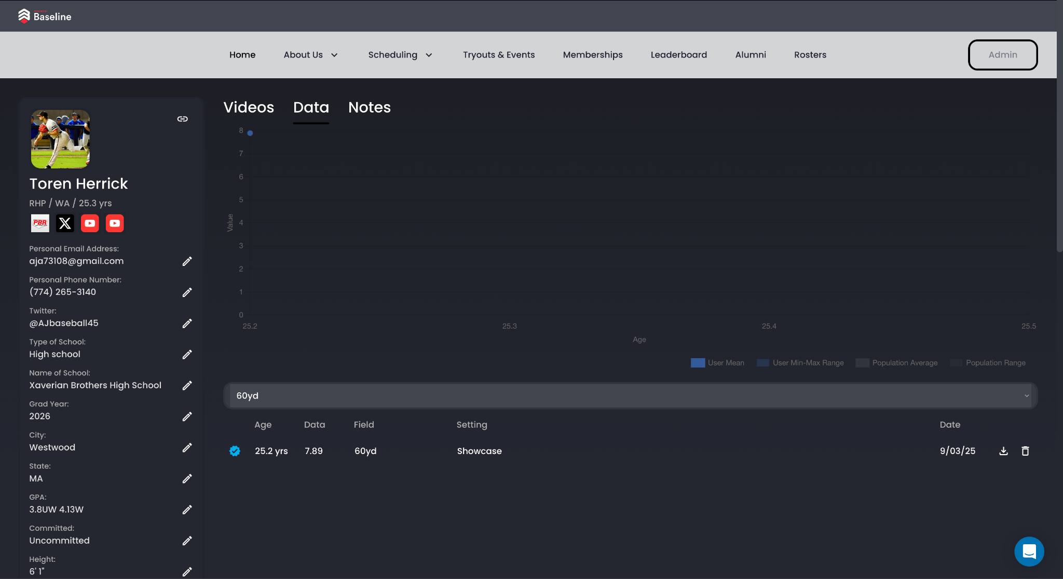Switch to the Notes tab
The width and height of the screenshot is (1063, 579).
click(369, 107)
